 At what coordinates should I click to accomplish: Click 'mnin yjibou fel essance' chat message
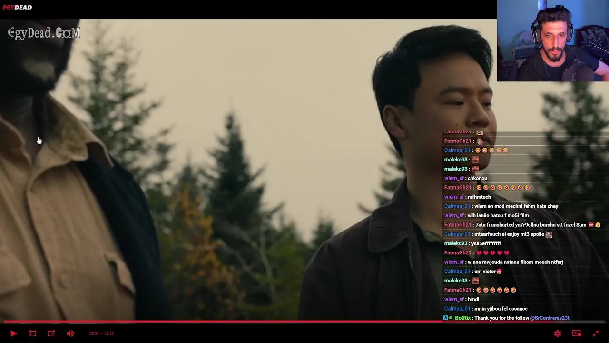tap(486, 309)
